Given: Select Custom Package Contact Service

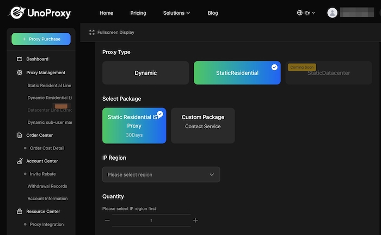Looking at the screenshot, I should click(x=202, y=125).
